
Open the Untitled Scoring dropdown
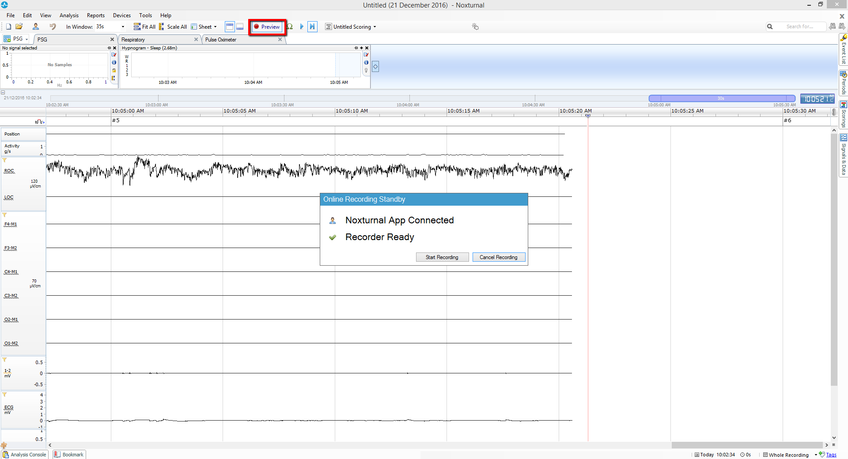[x=351, y=26]
